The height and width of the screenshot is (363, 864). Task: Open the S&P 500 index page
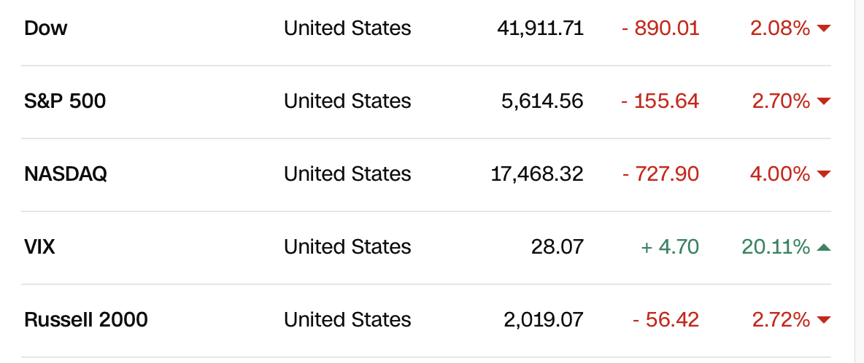pos(65,101)
